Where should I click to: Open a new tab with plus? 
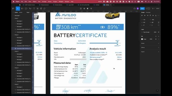[x=114, y=5]
